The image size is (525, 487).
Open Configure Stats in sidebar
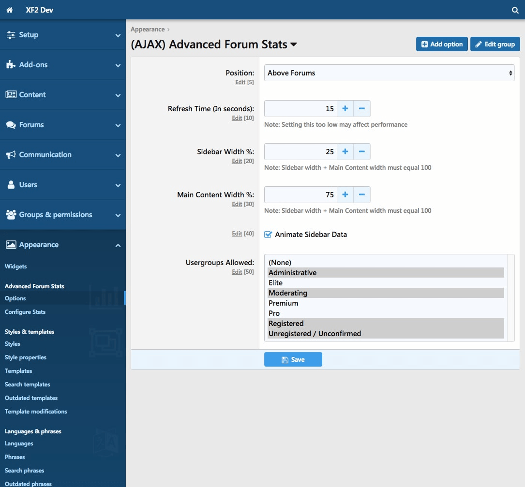(x=25, y=312)
